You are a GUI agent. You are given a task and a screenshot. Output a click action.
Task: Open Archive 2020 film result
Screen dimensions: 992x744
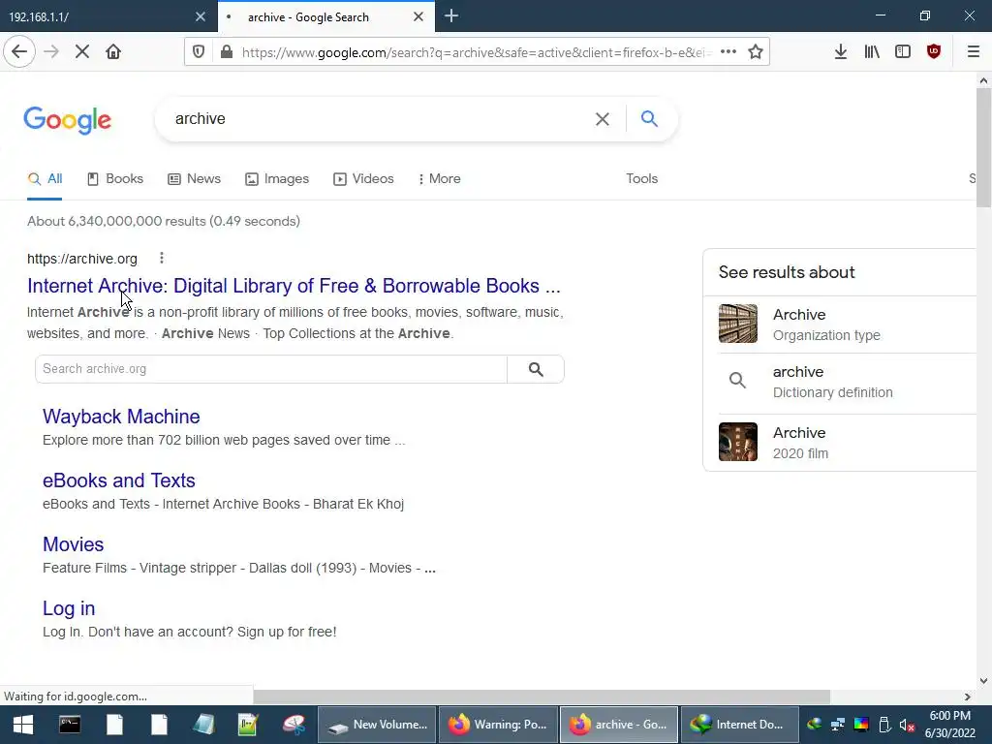click(847, 442)
